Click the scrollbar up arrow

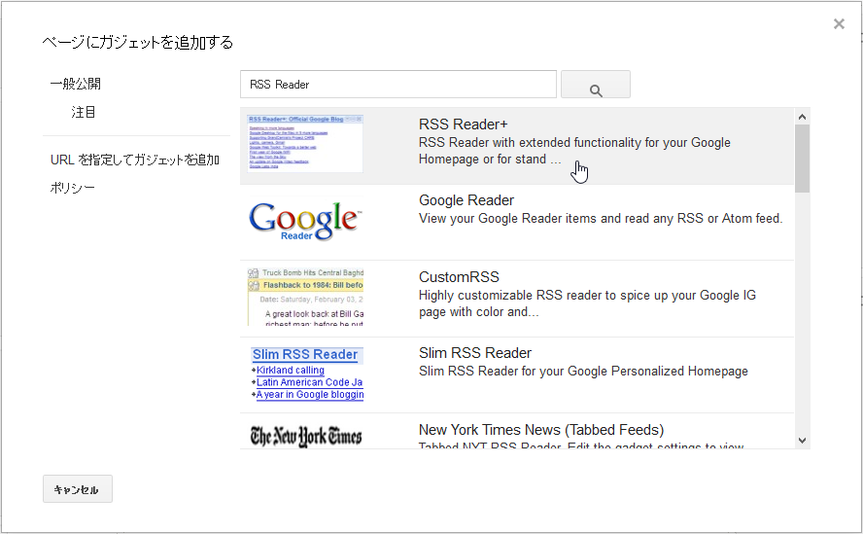(x=802, y=117)
